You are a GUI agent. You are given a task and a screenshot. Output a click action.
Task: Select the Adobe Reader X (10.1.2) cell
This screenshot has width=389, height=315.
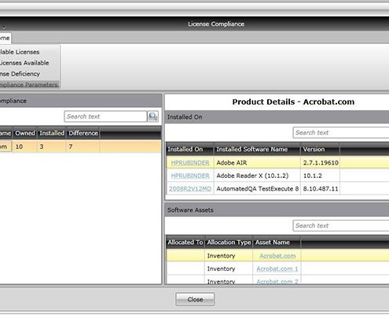pyautogui.click(x=257, y=176)
